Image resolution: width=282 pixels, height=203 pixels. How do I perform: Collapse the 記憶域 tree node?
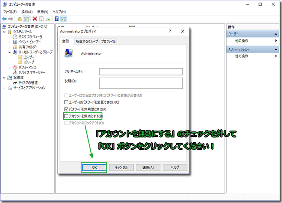(4, 78)
